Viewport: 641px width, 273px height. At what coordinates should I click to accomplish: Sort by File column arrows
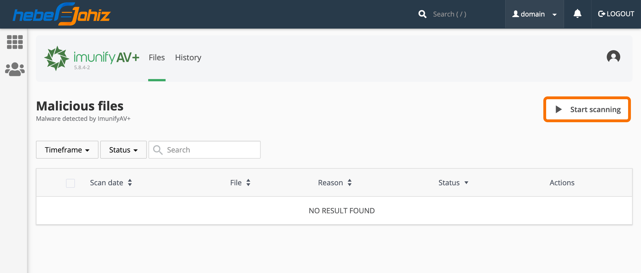[248, 182]
